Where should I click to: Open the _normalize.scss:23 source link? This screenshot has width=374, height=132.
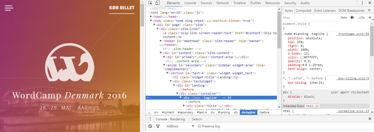[353, 111]
